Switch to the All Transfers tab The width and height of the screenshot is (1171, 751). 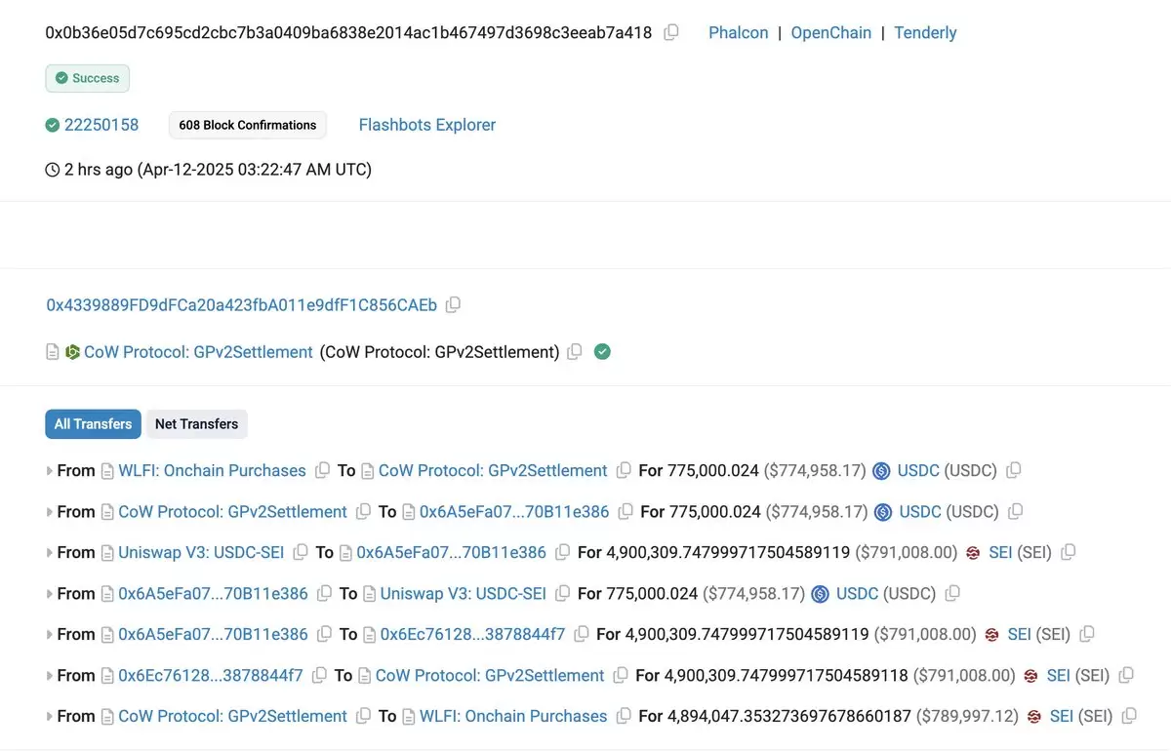[x=93, y=423]
